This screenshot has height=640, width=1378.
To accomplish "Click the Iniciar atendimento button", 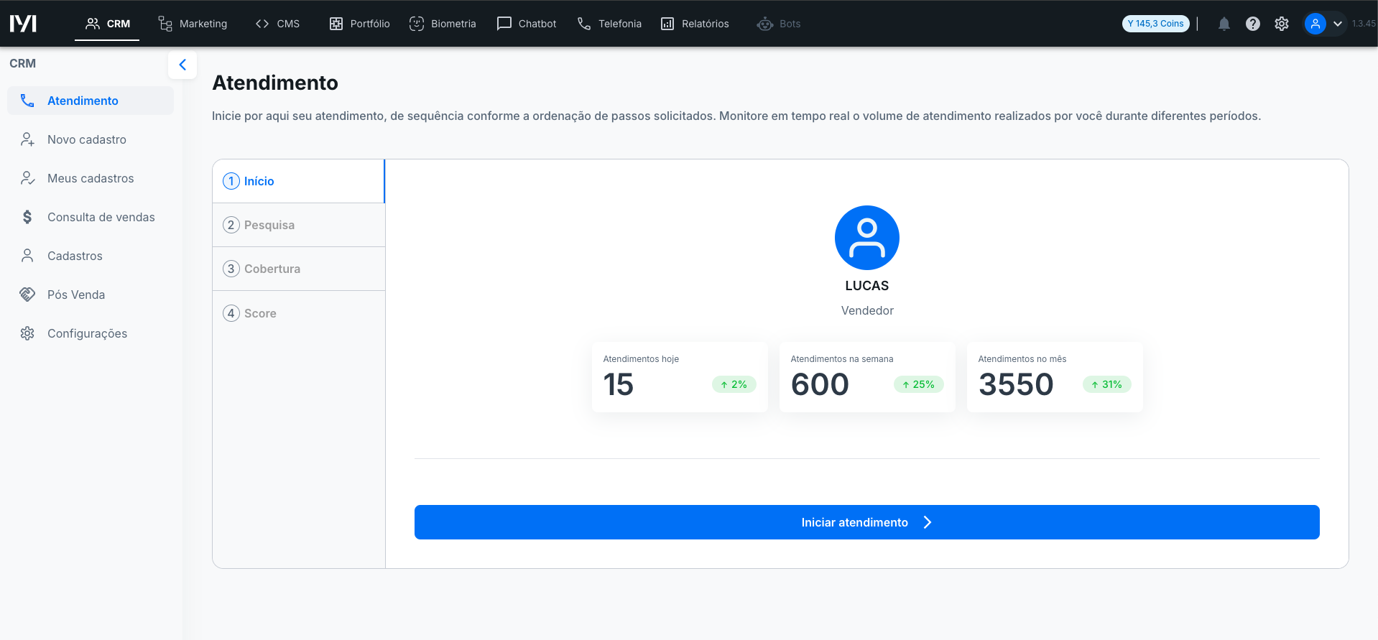I will 866,522.
